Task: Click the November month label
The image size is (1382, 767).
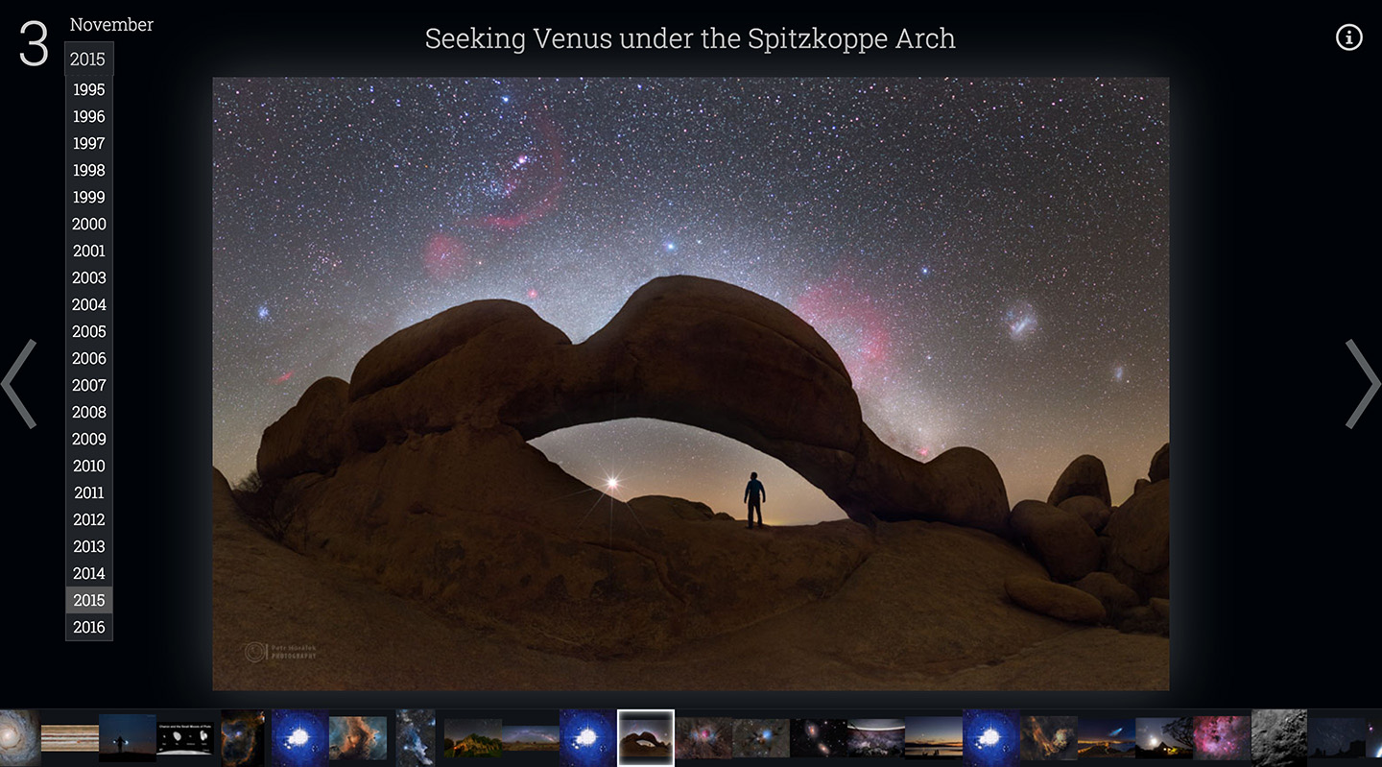Action: pyautogui.click(x=111, y=25)
